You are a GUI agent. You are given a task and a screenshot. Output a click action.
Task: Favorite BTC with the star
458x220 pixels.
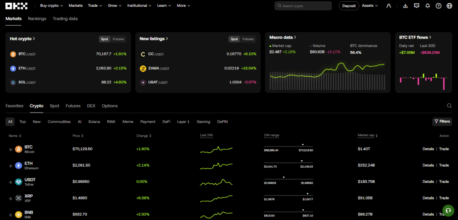(11, 149)
